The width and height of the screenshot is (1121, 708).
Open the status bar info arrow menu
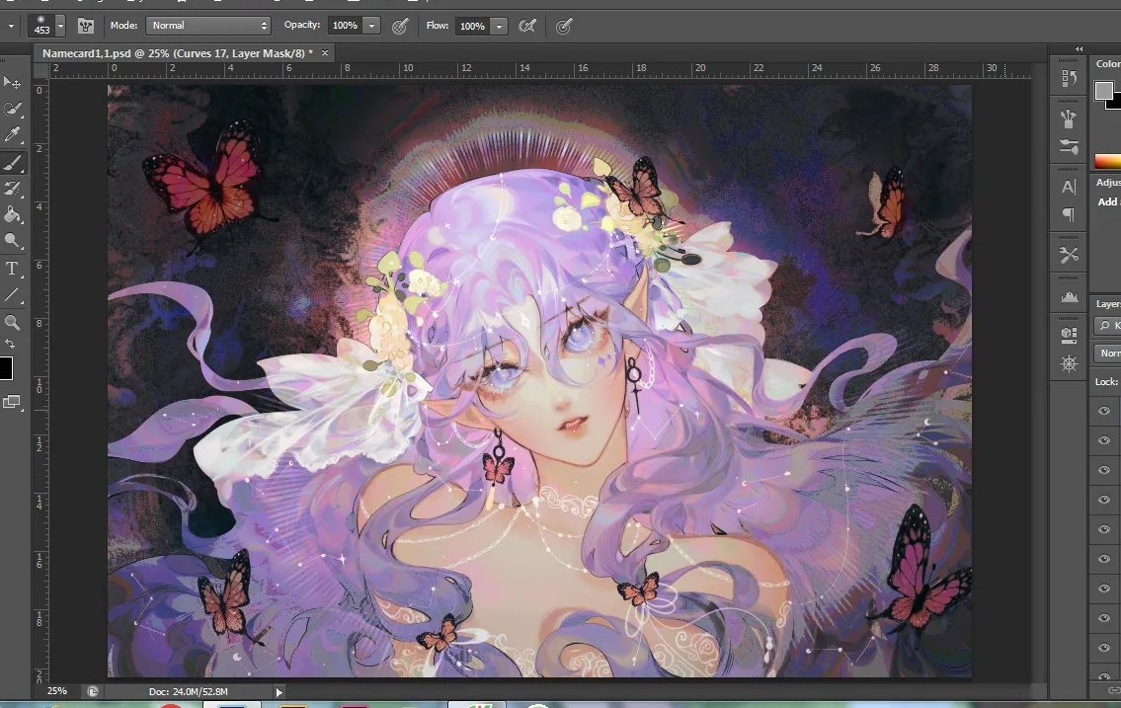click(x=280, y=691)
